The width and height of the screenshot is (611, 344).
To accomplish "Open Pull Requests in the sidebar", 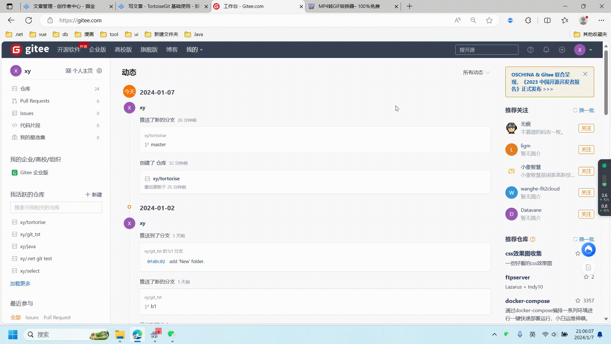I will pos(56,101).
